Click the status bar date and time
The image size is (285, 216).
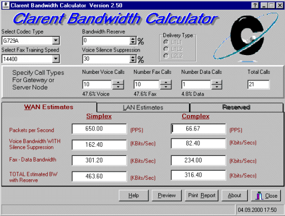click(257, 210)
